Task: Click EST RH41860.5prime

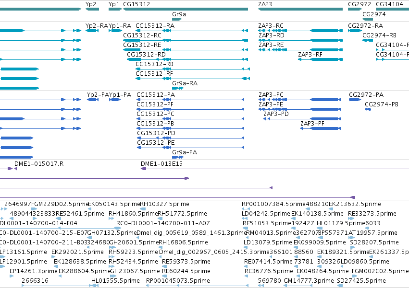Action: point(133,214)
